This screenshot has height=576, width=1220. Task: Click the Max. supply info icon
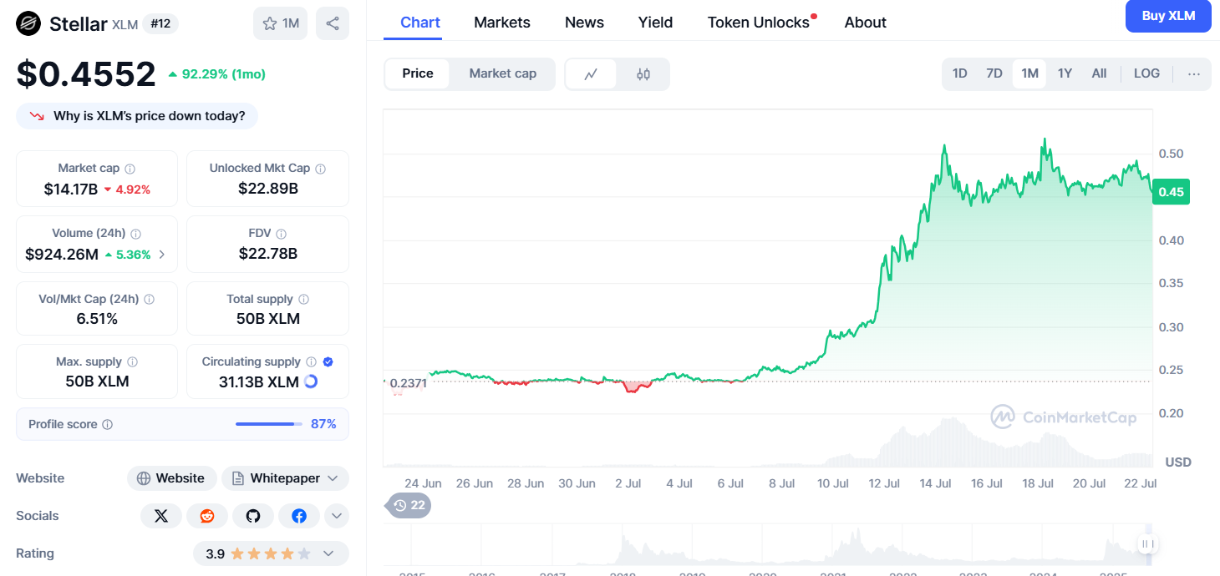[x=133, y=362]
